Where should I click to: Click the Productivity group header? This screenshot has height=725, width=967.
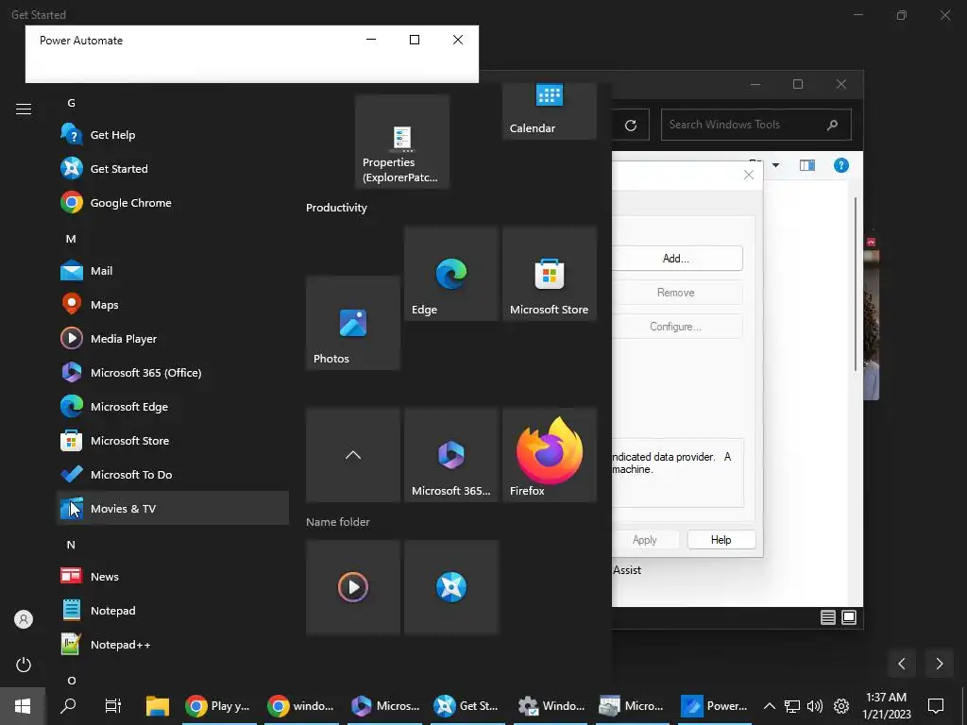[x=337, y=208]
